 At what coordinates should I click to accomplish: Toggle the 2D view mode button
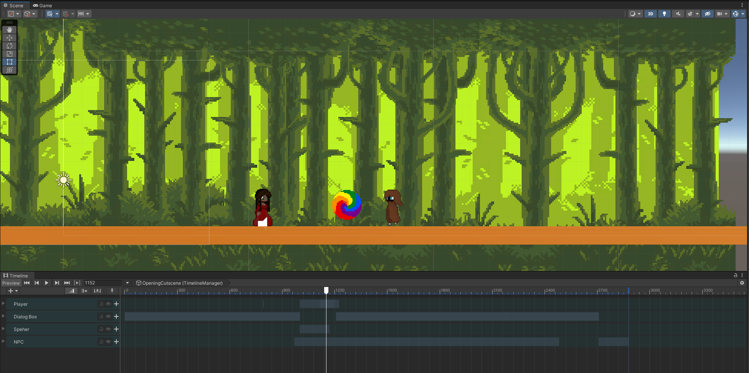coord(650,14)
